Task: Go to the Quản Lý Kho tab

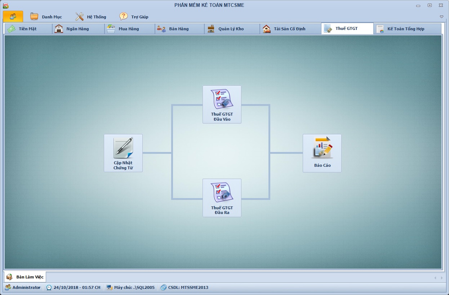Action: pos(231,29)
